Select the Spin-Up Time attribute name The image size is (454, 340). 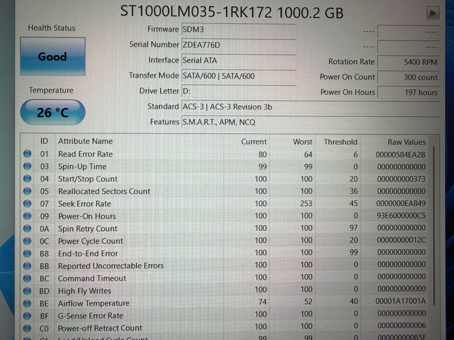pyautogui.click(x=82, y=167)
